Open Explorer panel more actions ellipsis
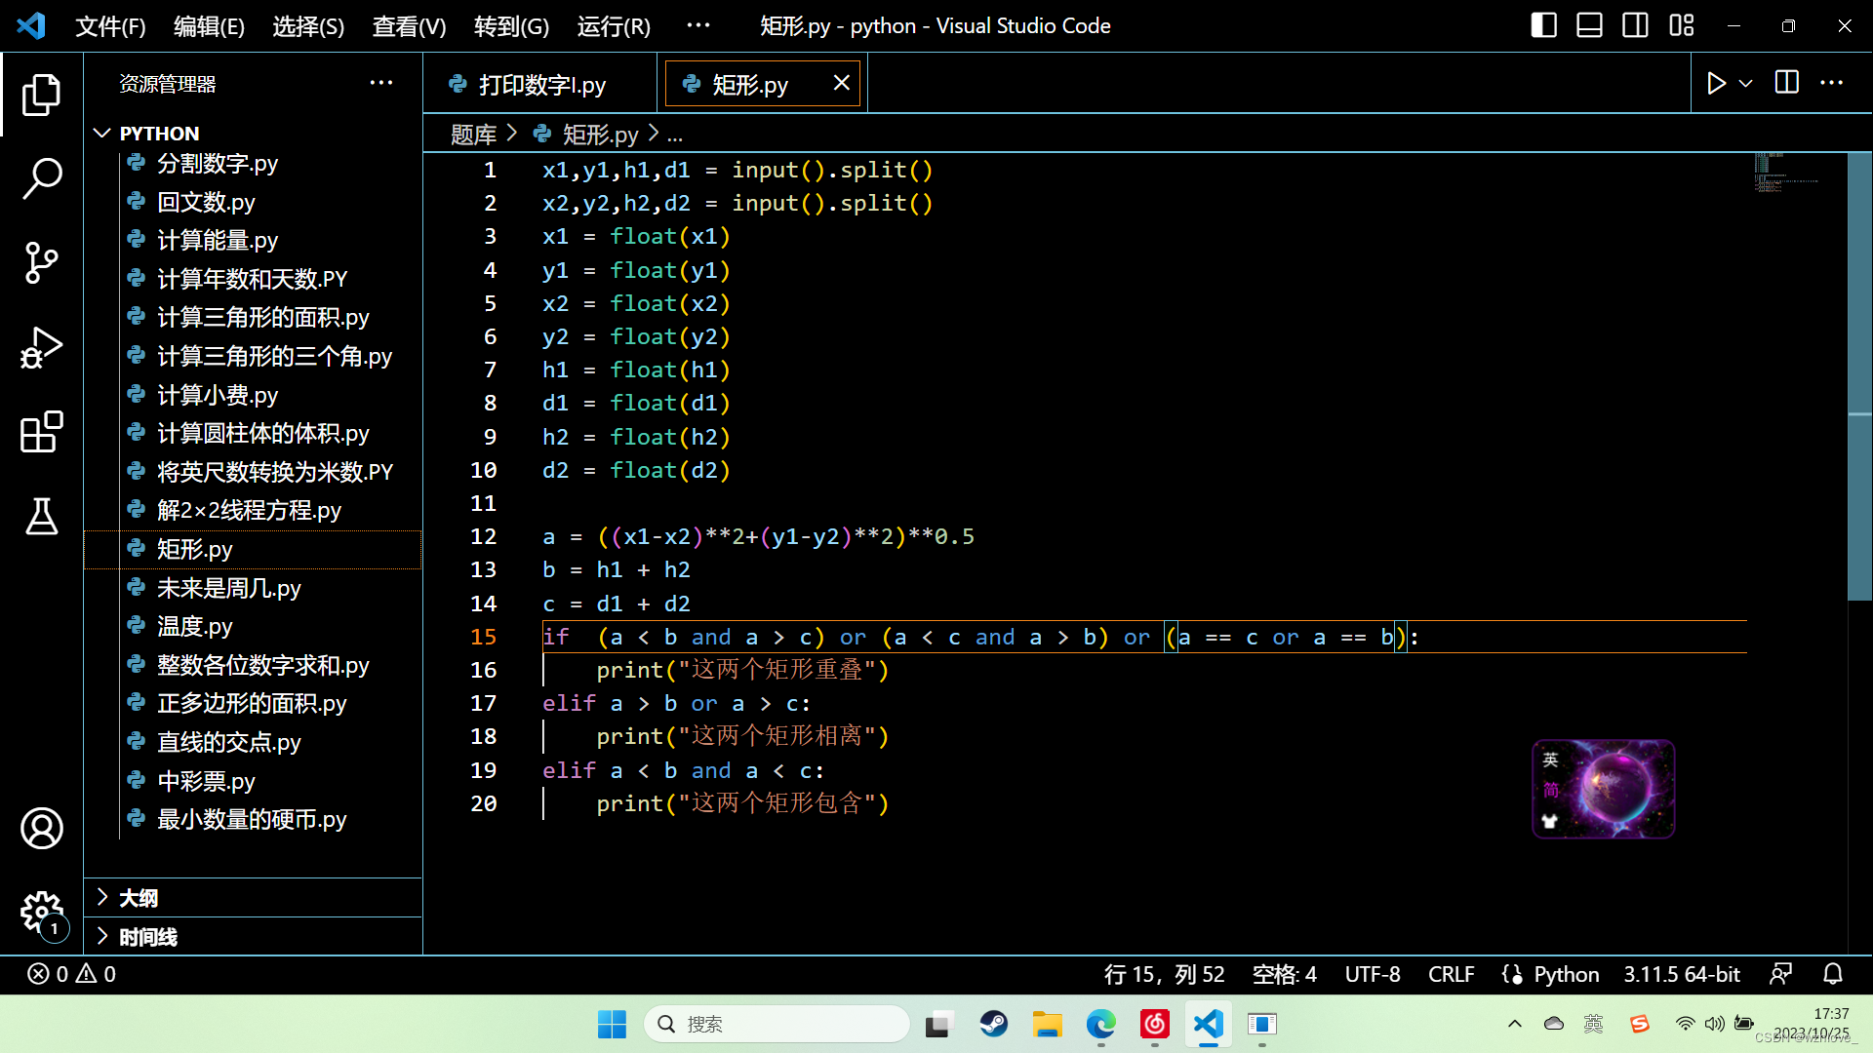Screen dimensions: 1873x1053 (x=381, y=84)
